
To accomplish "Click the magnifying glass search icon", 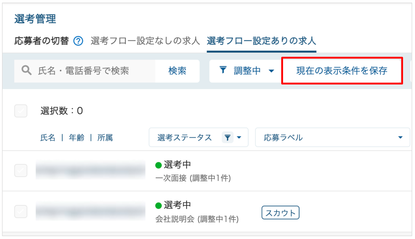I will tap(26, 70).
